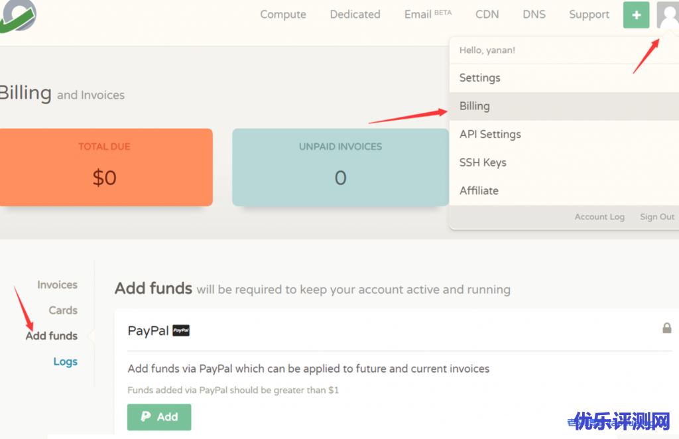Switch to the Invoices billing tab
Screen dimensions: 679x439
pos(57,284)
